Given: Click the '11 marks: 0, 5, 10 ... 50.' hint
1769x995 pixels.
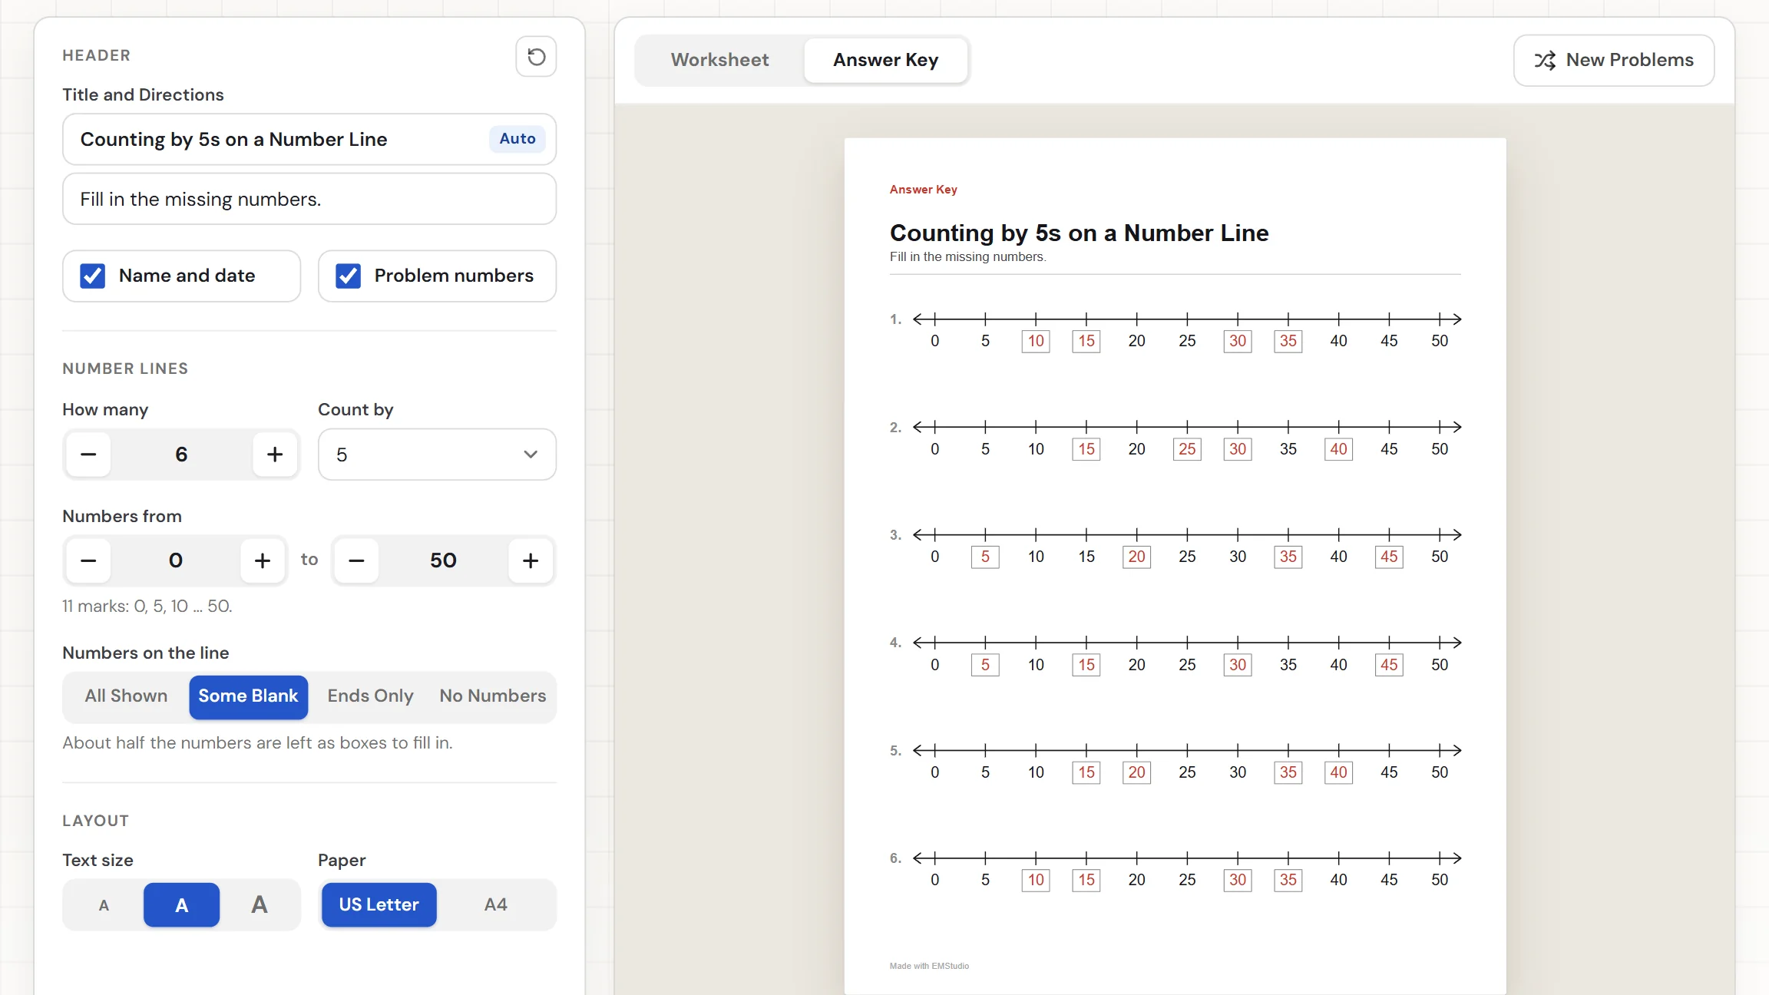Looking at the screenshot, I should (x=147, y=607).
